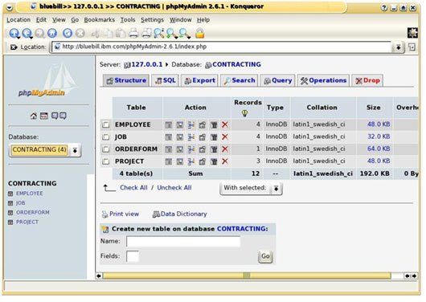Select the PROJECT table checkbox
Viewport: 426px width, 302px height.
[105, 161]
